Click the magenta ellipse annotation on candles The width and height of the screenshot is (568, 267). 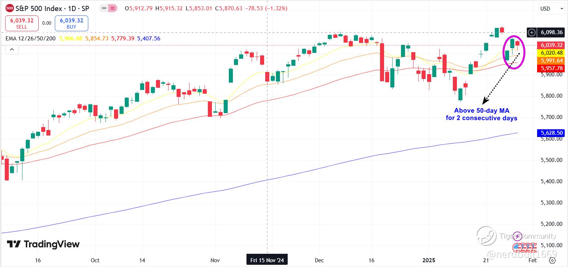click(x=514, y=52)
